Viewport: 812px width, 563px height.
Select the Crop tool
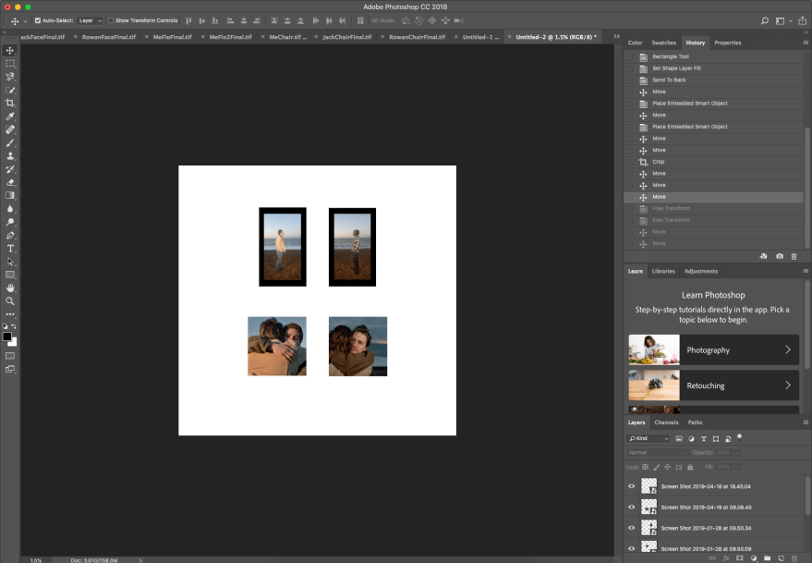(10, 103)
